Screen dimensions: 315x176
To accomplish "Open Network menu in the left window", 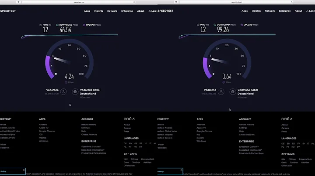I will 112,11.
